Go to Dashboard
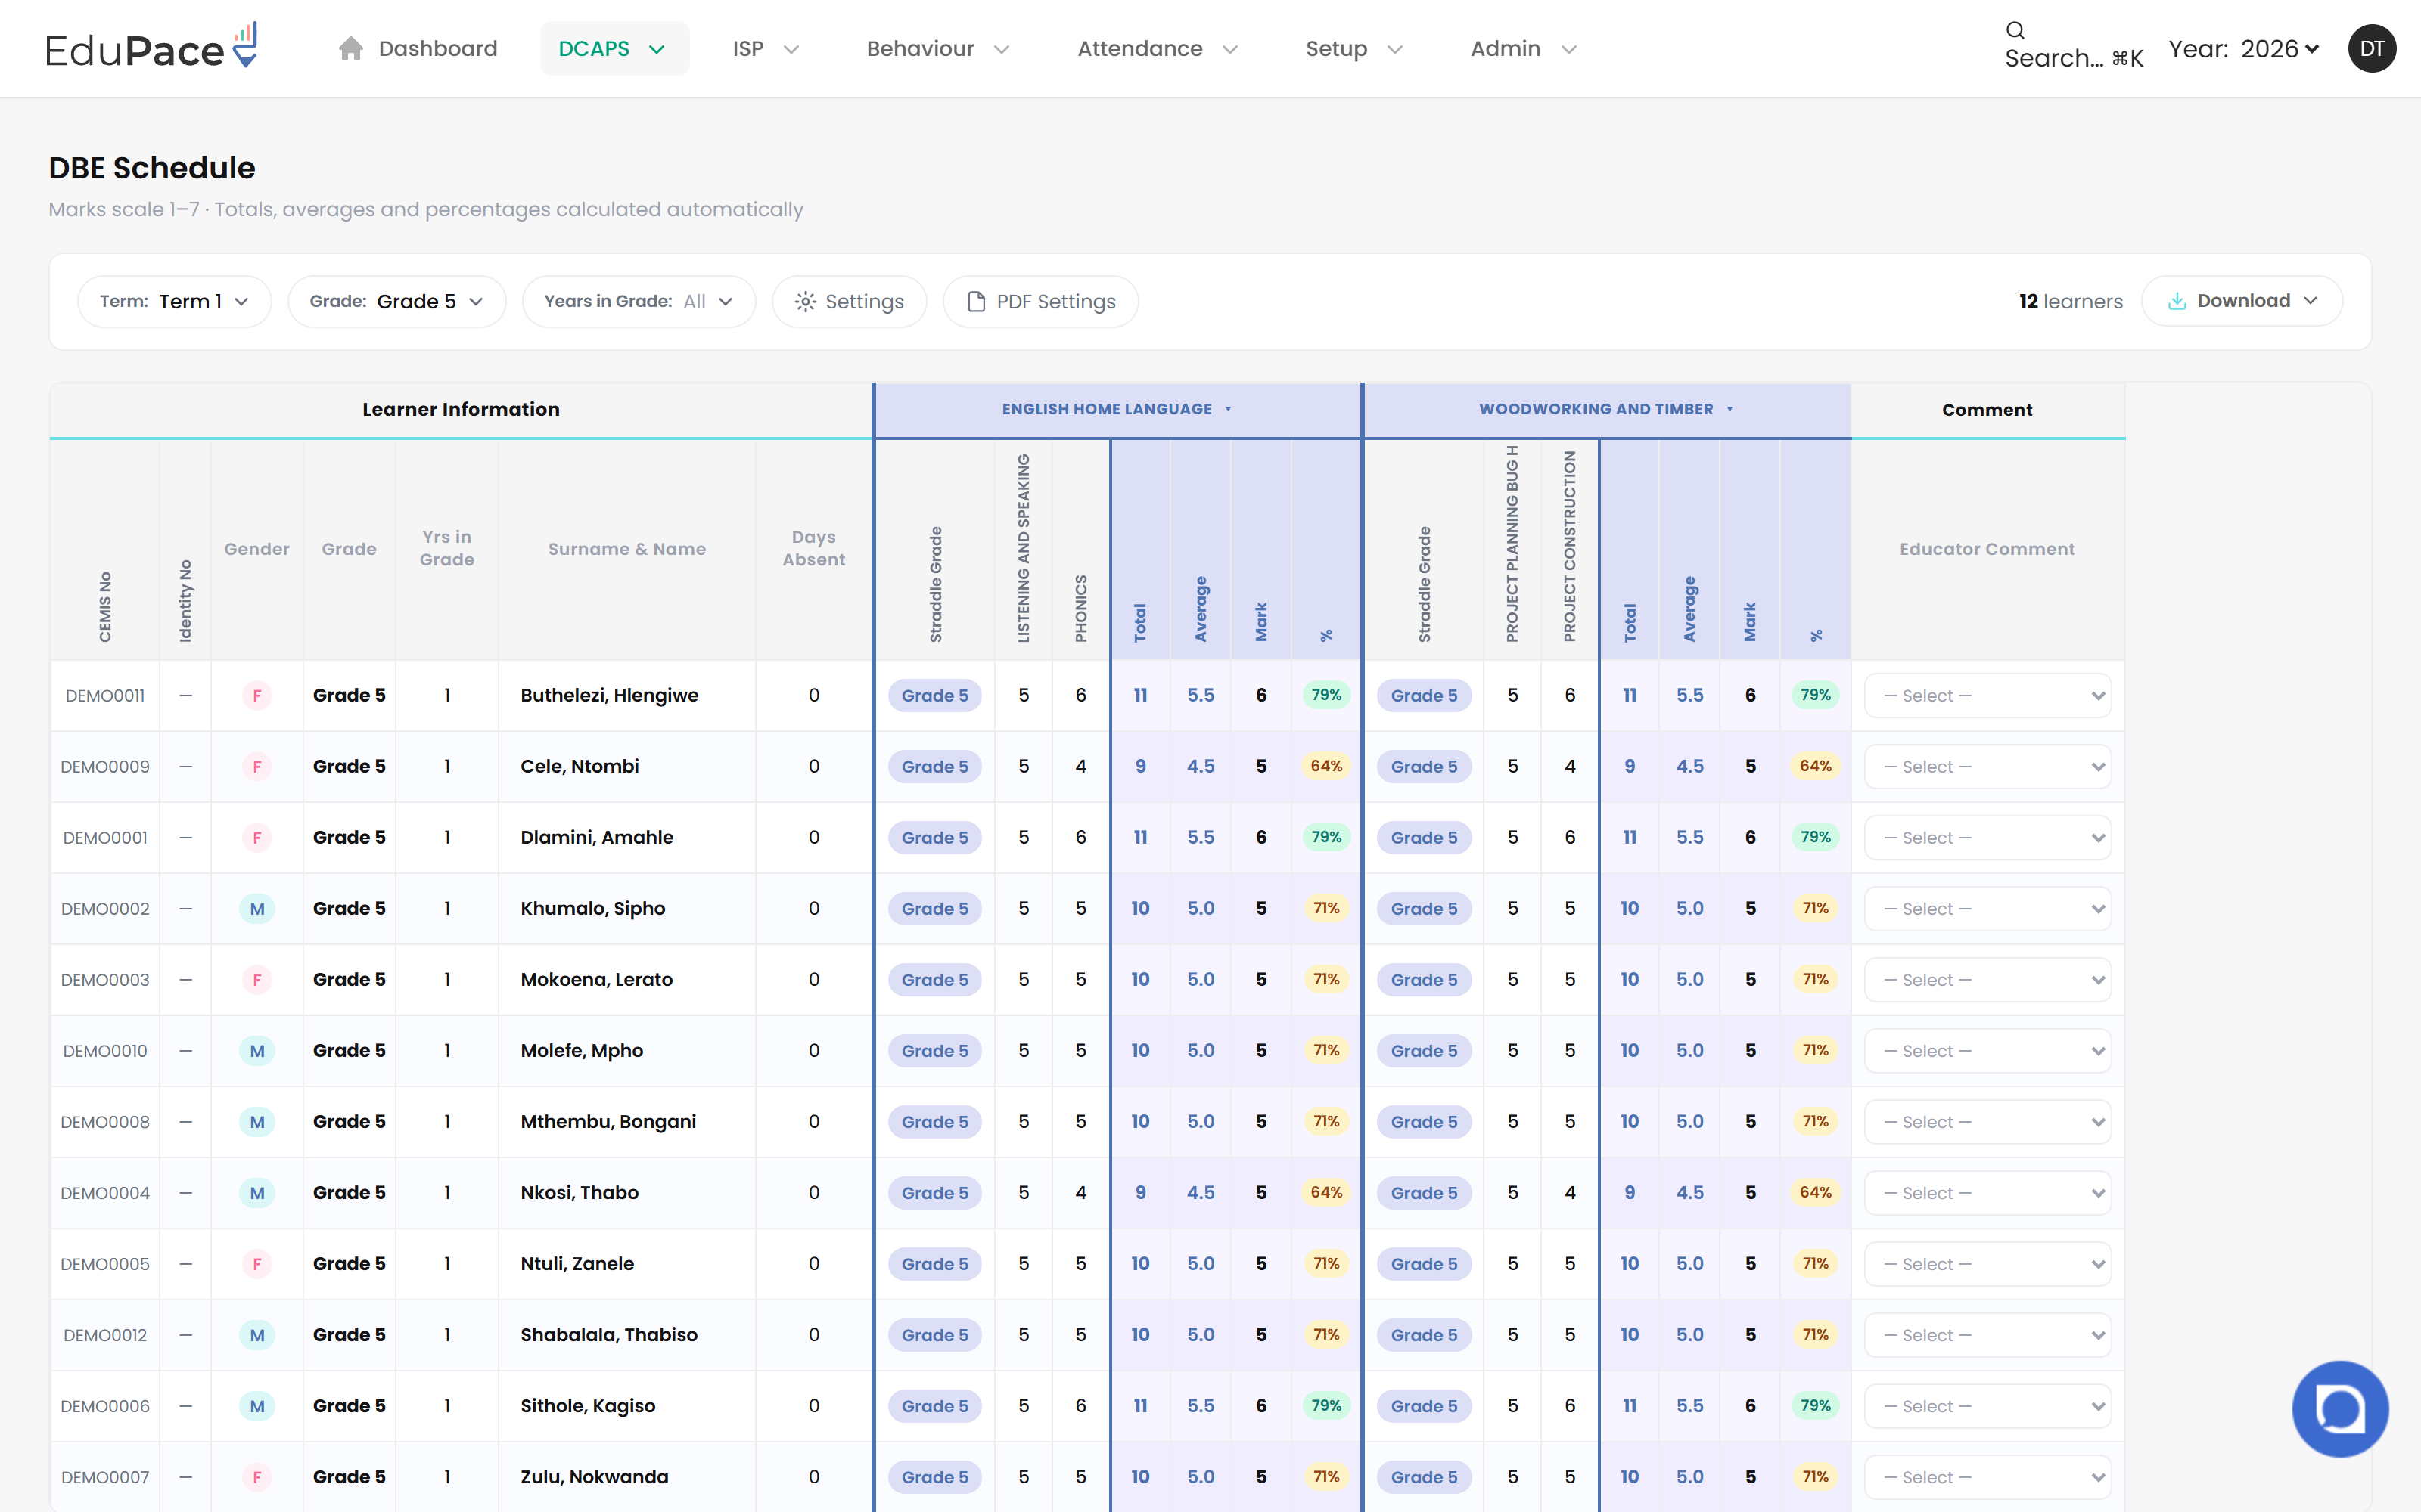Image resolution: width=2421 pixels, height=1512 pixels. [x=417, y=48]
